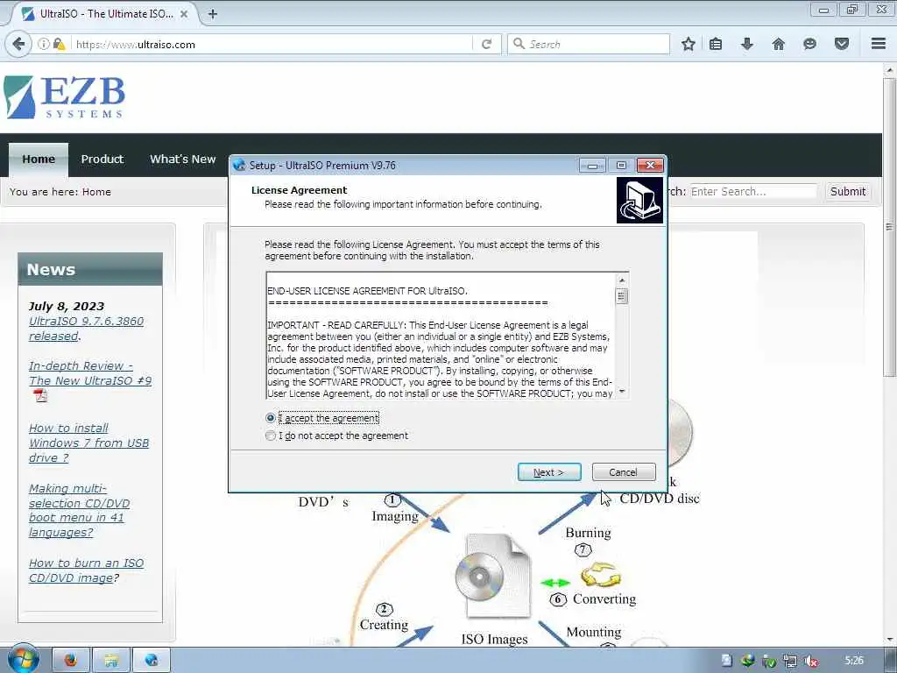The image size is (897, 673).
Task: Click the EZB Systems logo
Action: coord(64,97)
